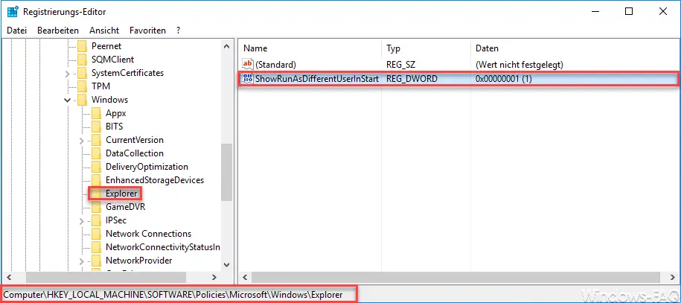Click the Registry Editor app icon in title bar
The width and height of the screenshot is (681, 303).
pyautogui.click(x=12, y=12)
